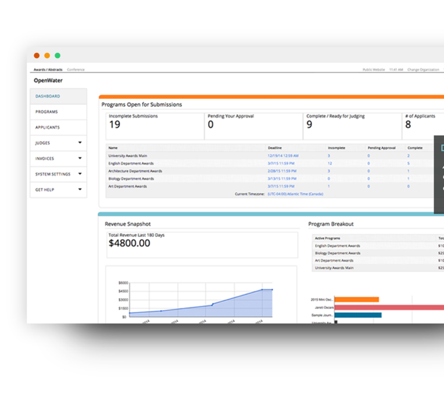
Task: Click Change Organization link
Action: click(x=423, y=70)
